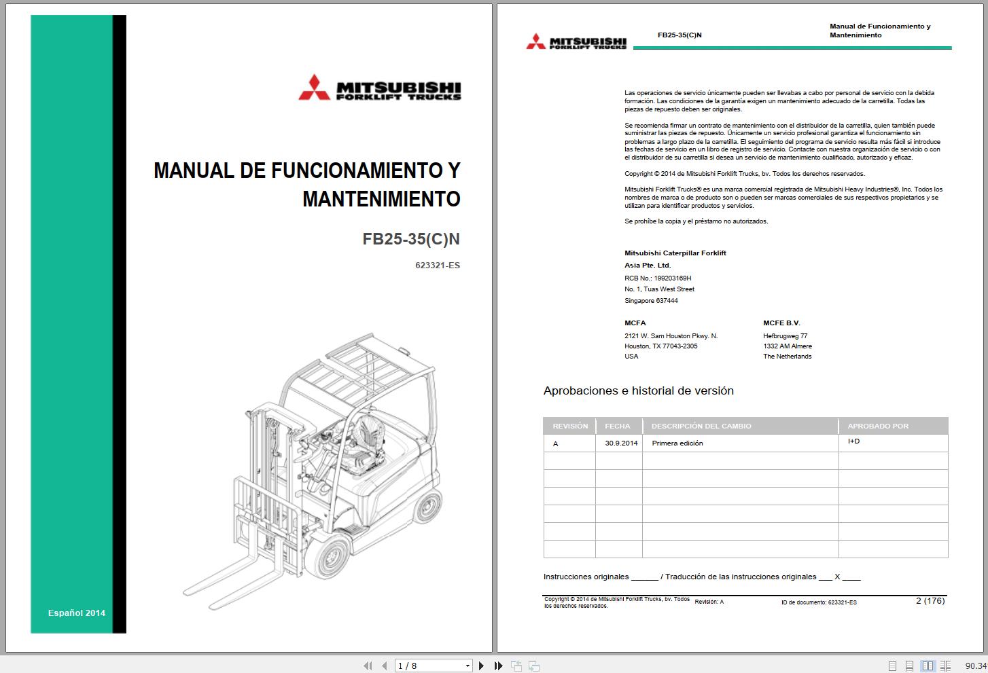Click the 'REVISIÓN' table header

(x=570, y=426)
